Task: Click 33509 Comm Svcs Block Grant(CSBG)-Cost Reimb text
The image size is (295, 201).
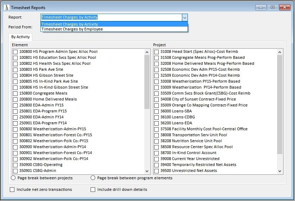Action: click(205, 93)
